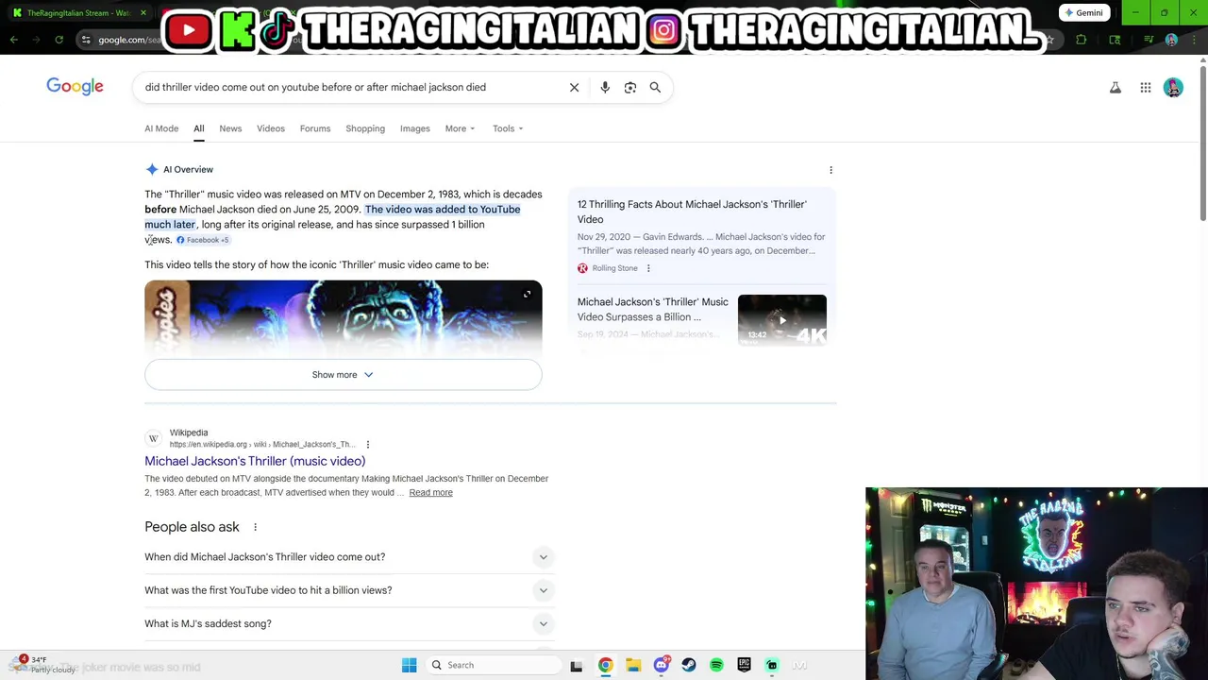This screenshot has height=680, width=1208.
Task: Clear the Google search query with X
Action: coord(574,87)
